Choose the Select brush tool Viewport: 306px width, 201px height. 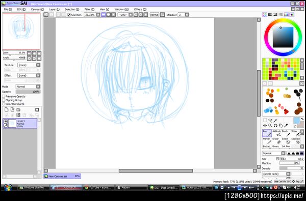tap(286, 141)
